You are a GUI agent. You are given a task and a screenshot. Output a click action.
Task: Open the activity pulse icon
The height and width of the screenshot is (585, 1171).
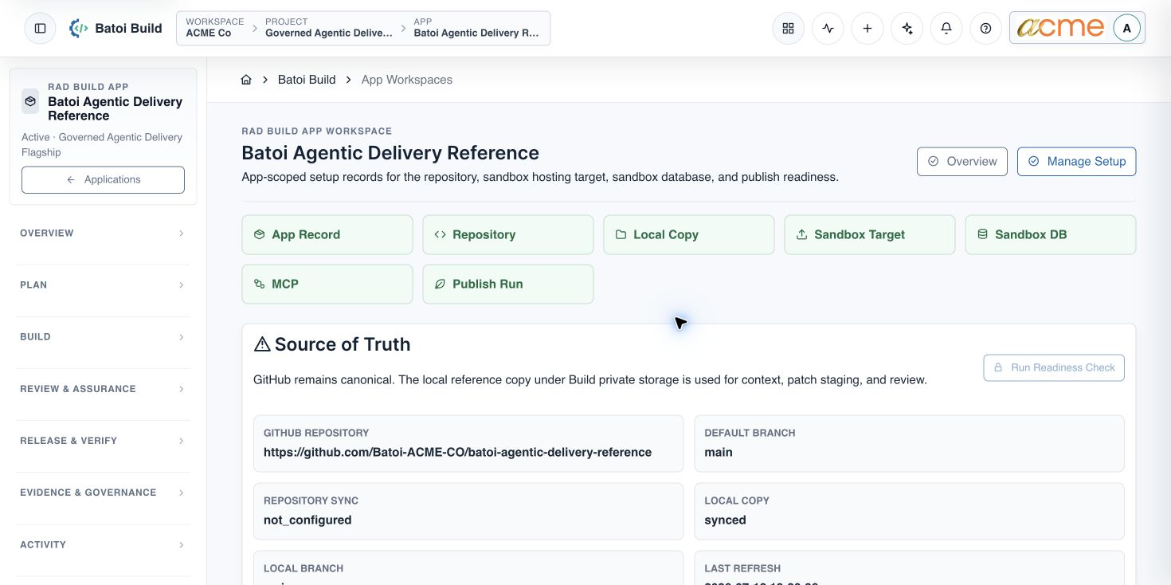point(828,28)
